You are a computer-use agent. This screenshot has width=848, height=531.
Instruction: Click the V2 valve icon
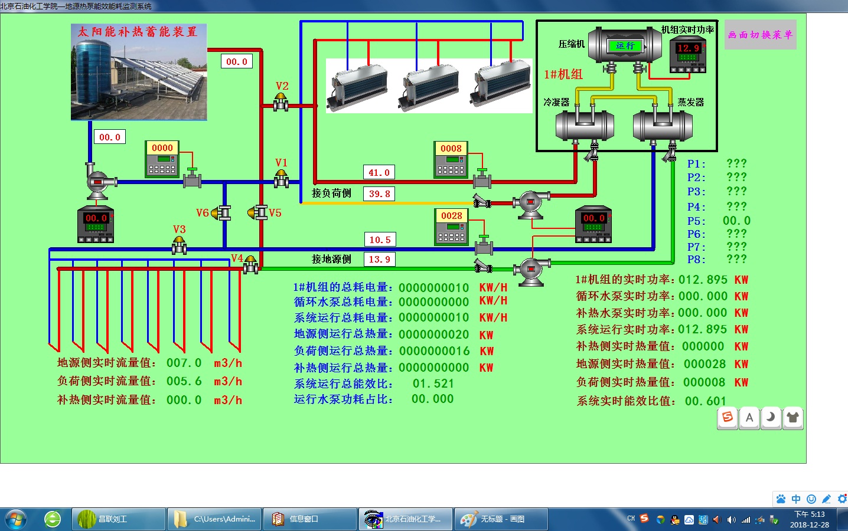[281, 104]
